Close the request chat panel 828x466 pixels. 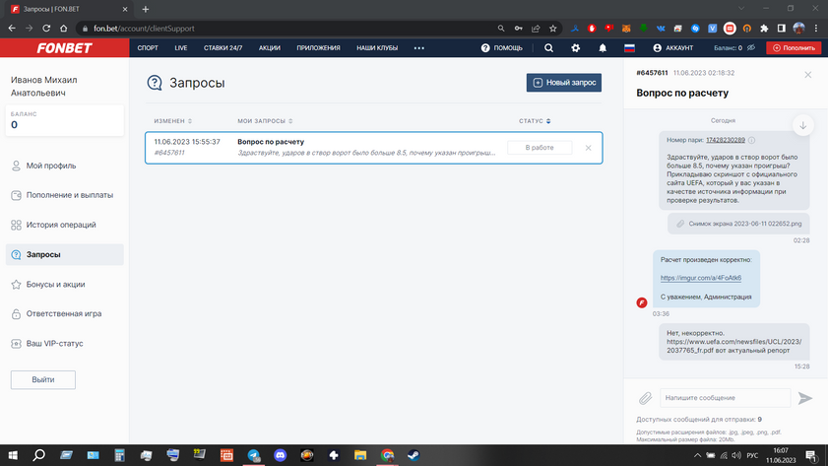click(808, 75)
